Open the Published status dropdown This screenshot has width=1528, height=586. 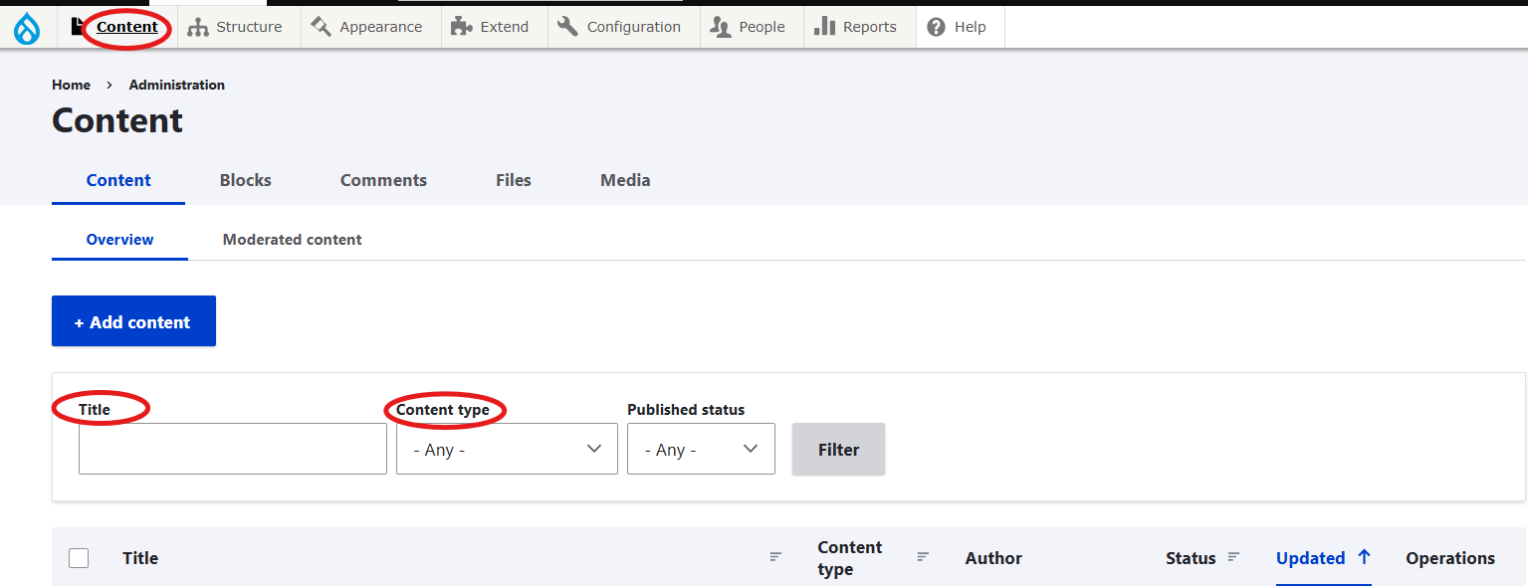pyautogui.click(x=700, y=449)
